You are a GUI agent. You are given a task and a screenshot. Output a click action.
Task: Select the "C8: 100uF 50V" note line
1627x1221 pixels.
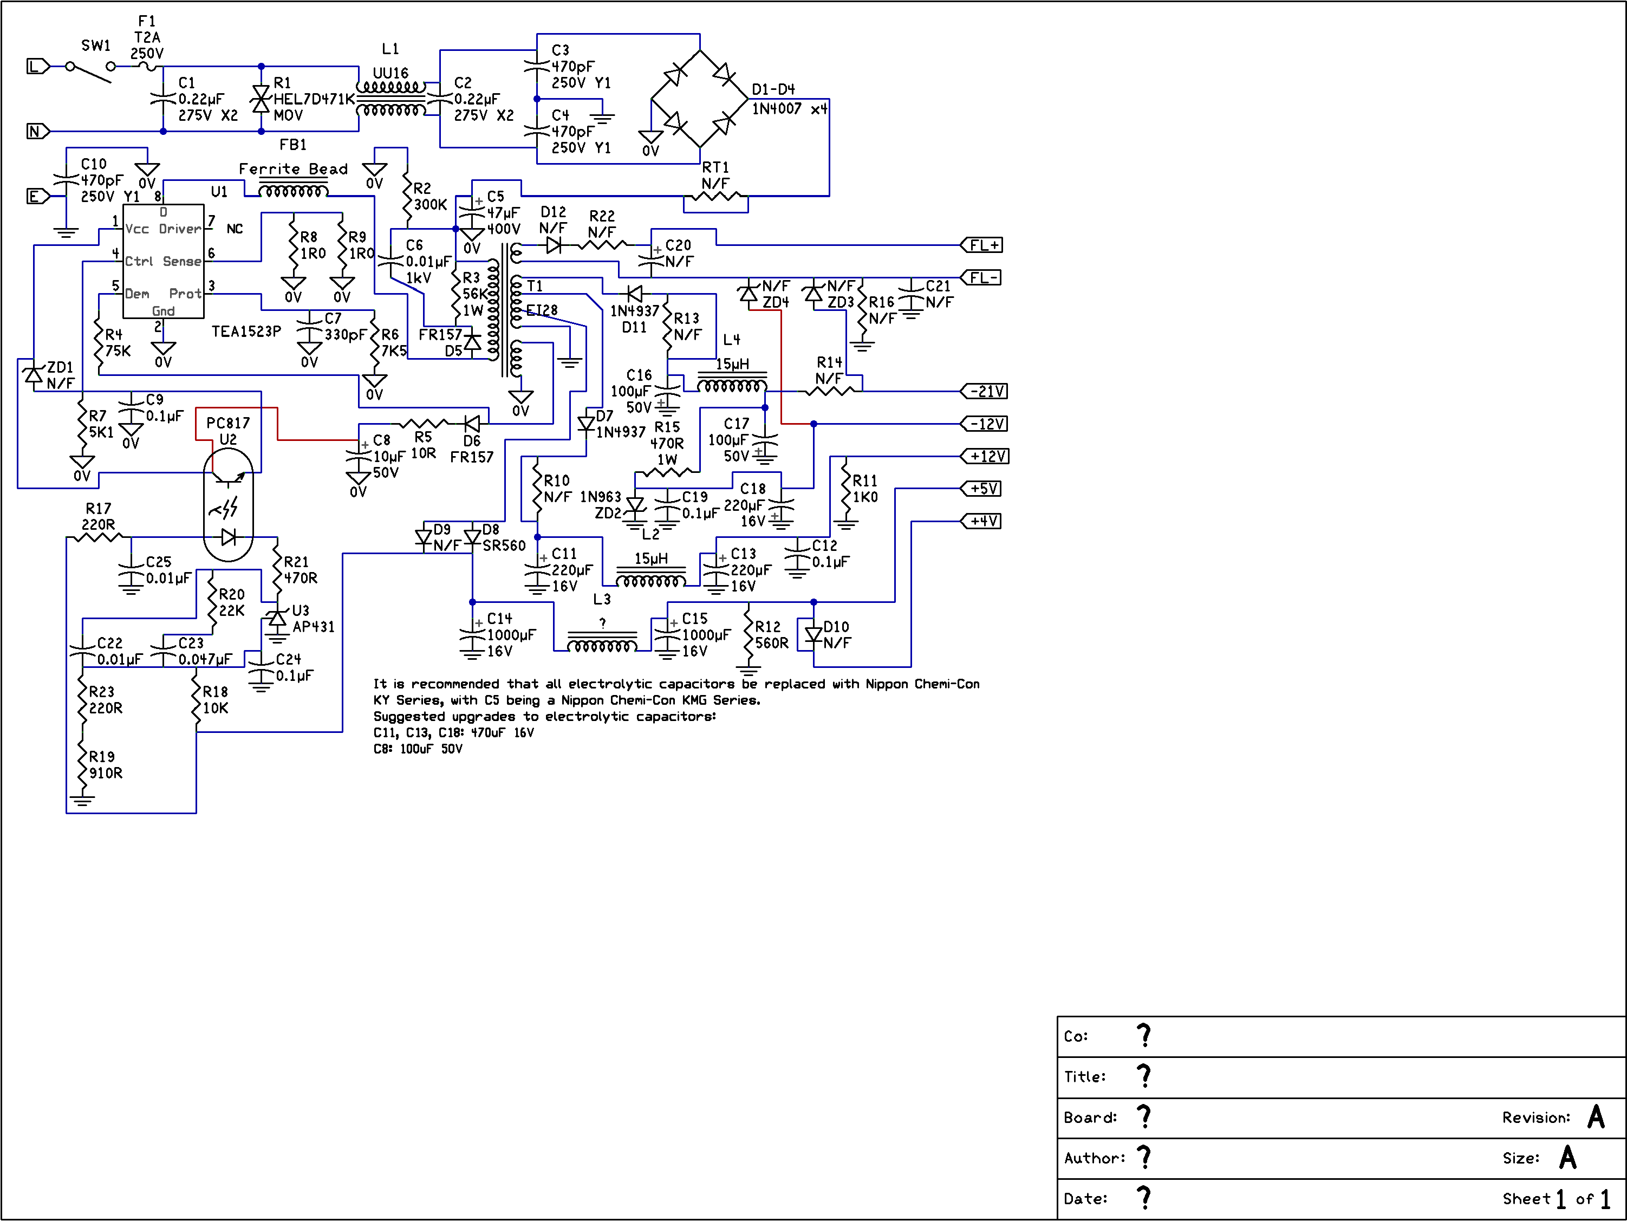coord(418,749)
